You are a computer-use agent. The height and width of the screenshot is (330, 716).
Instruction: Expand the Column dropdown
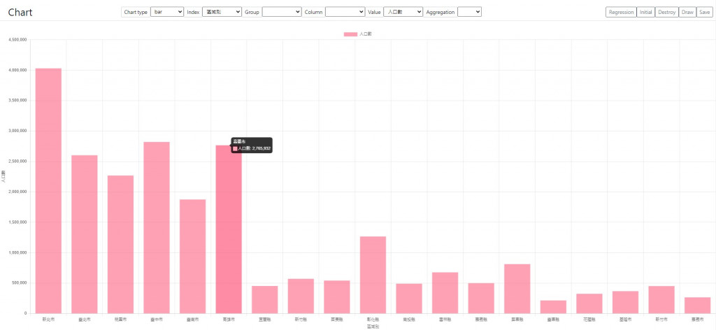point(345,12)
